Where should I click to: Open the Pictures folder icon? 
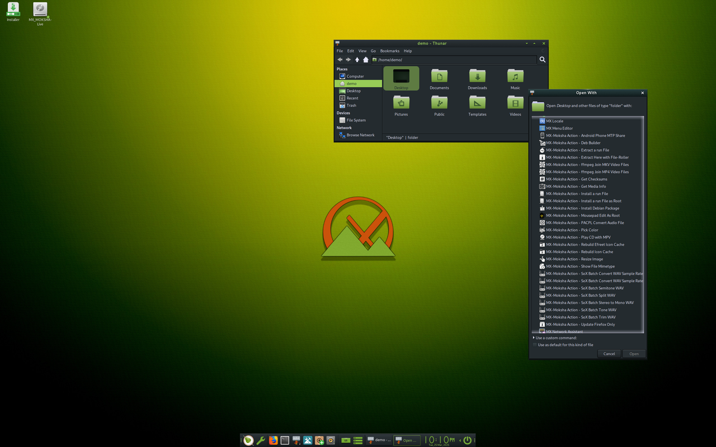tap(401, 103)
